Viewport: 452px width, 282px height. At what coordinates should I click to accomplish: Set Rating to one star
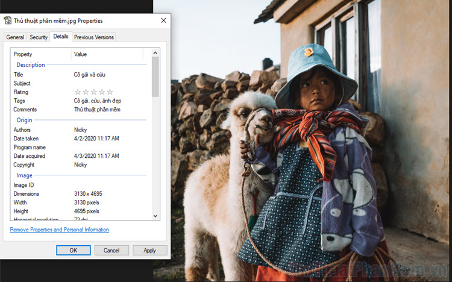(78, 92)
